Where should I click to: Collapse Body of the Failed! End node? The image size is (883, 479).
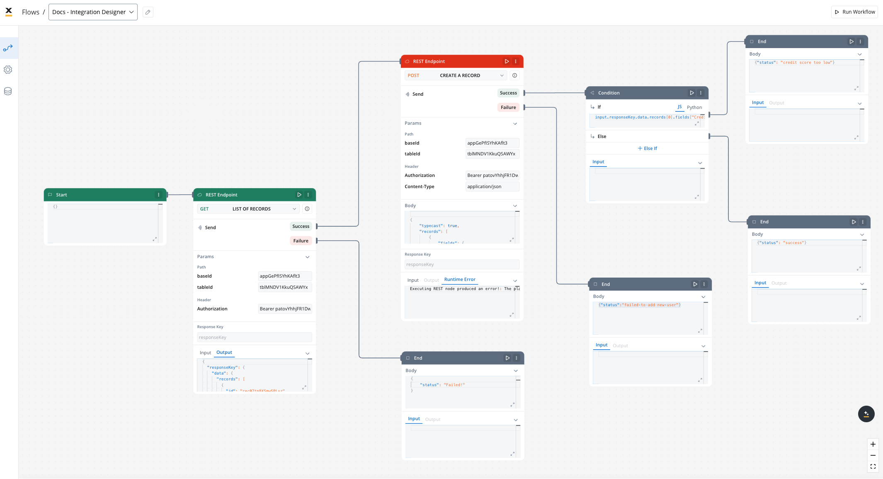click(516, 371)
